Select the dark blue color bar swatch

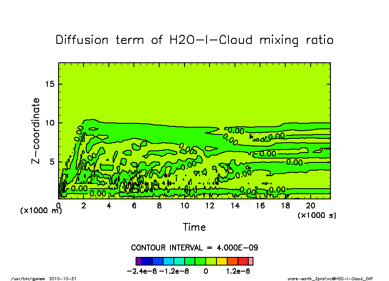tap(147, 261)
